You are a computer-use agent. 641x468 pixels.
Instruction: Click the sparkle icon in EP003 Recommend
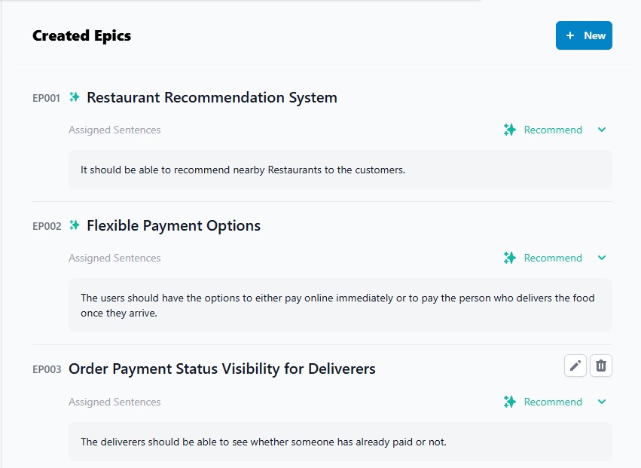pos(510,402)
